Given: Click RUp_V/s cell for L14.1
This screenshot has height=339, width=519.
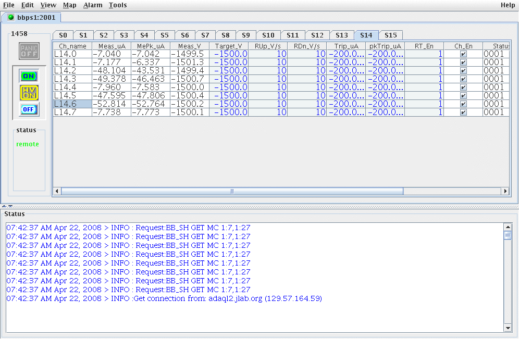Looking at the screenshot, I should pyautogui.click(x=268, y=62).
